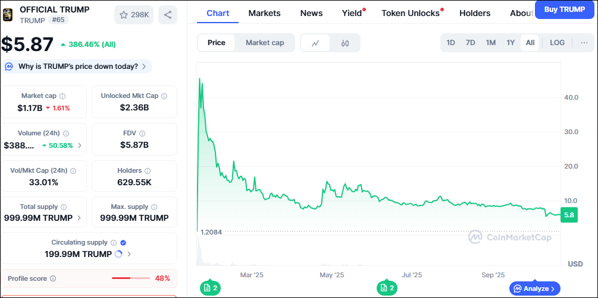The width and height of the screenshot is (598, 298).
Task: Click the $5.87 price value
Action: (x=27, y=44)
